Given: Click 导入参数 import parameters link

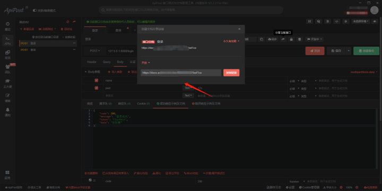Looking at the screenshot, I should pos(115,72).
